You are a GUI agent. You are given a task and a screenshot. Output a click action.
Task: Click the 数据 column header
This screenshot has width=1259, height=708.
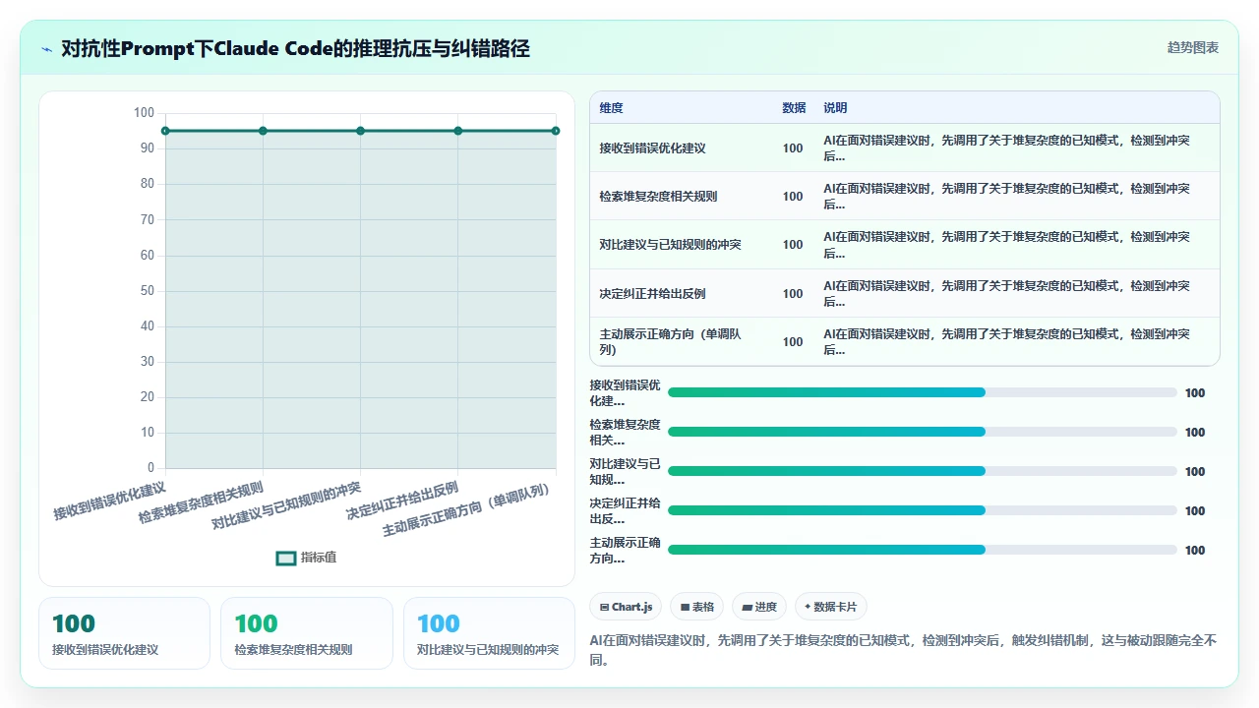click(x=794, y=108)
